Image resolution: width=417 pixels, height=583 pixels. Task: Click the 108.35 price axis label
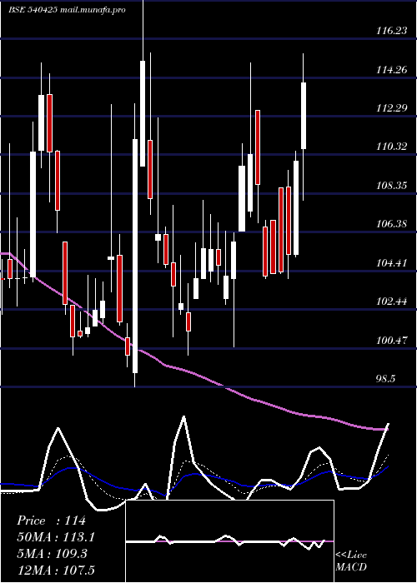(392, 186)
